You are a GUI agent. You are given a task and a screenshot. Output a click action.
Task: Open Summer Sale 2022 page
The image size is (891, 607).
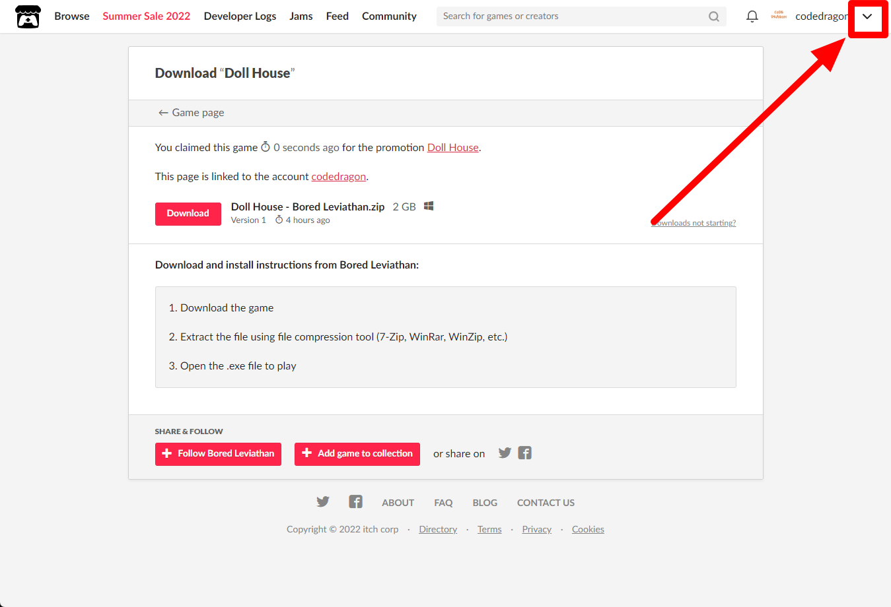tap(146, 16)
